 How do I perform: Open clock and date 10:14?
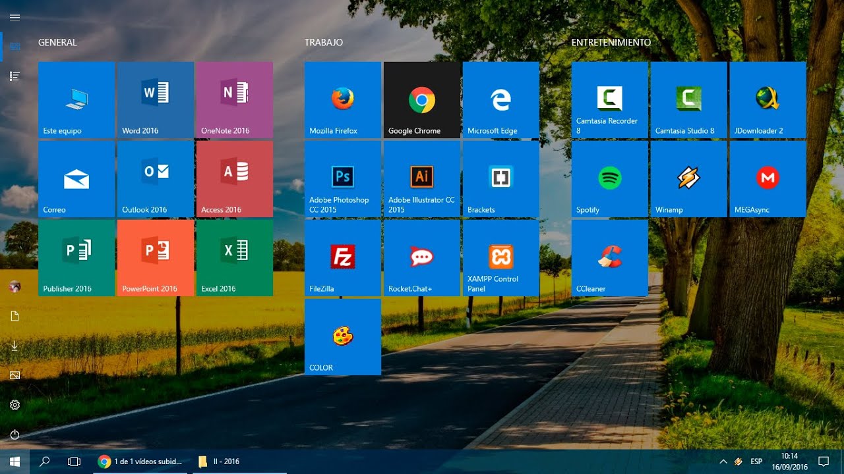point(789,461)
